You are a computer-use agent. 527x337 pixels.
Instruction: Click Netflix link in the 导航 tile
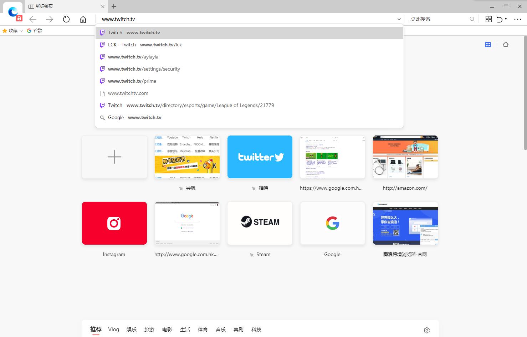[214, 137]
